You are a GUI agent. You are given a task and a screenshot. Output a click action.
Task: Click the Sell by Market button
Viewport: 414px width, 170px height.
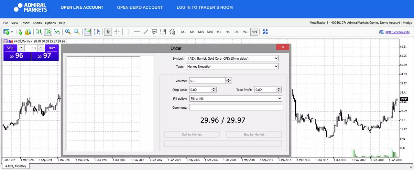pos(192,135)
